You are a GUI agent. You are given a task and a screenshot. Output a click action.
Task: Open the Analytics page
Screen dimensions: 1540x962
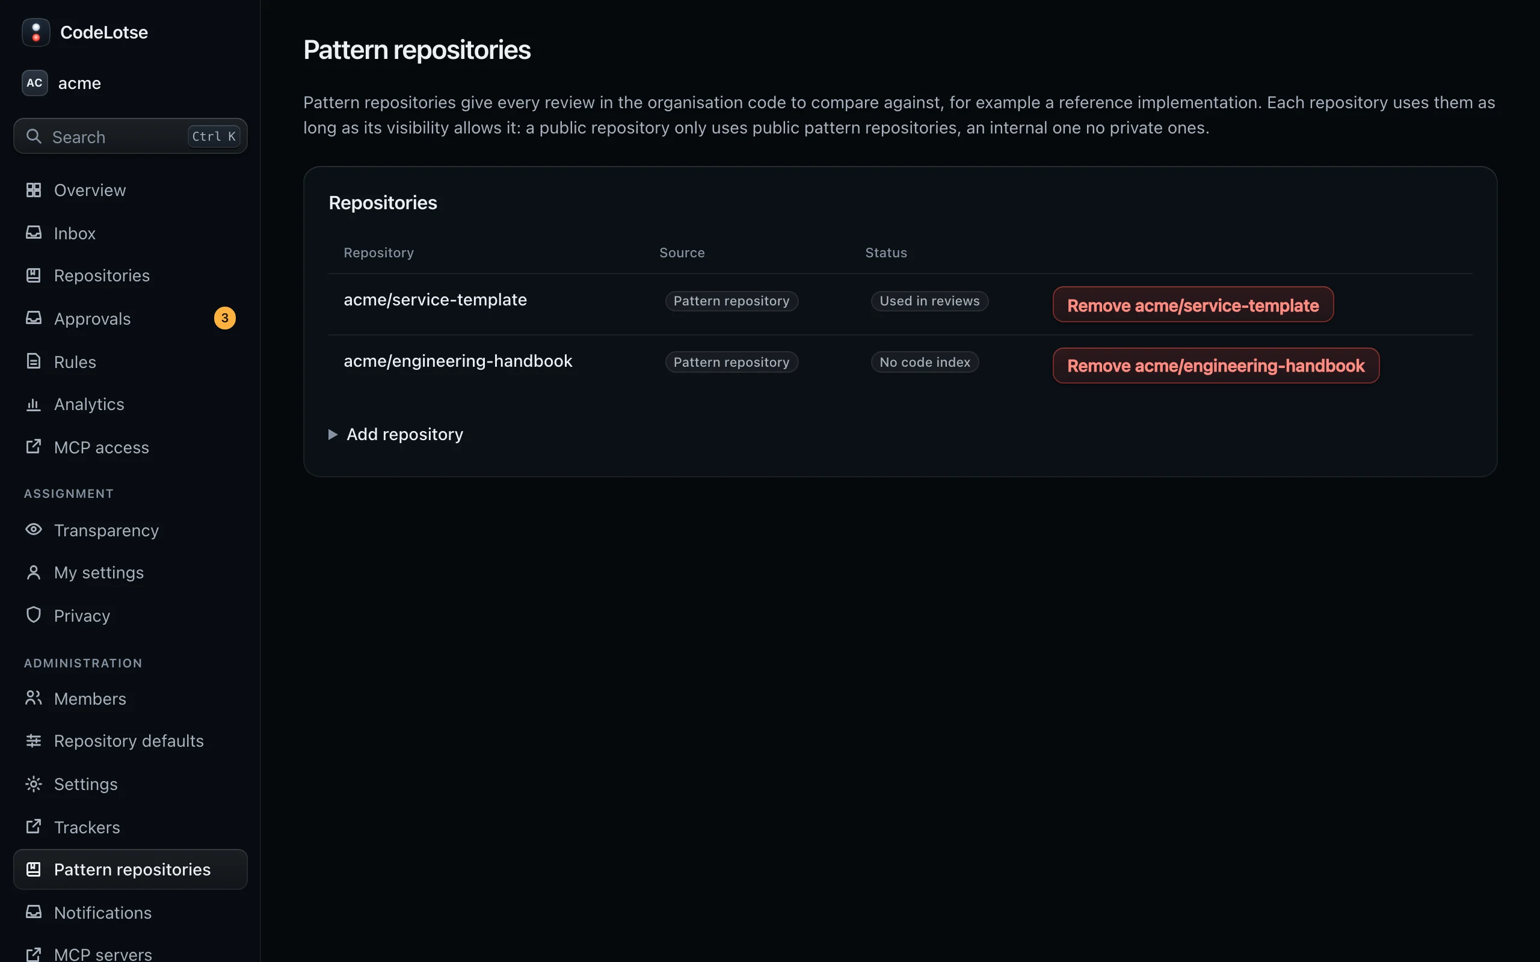131,404
